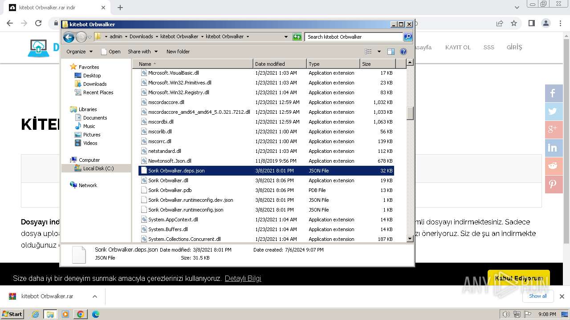Open Recent Places in navigation pane
Screen dimensions: 570x320
tap(98, 92)
